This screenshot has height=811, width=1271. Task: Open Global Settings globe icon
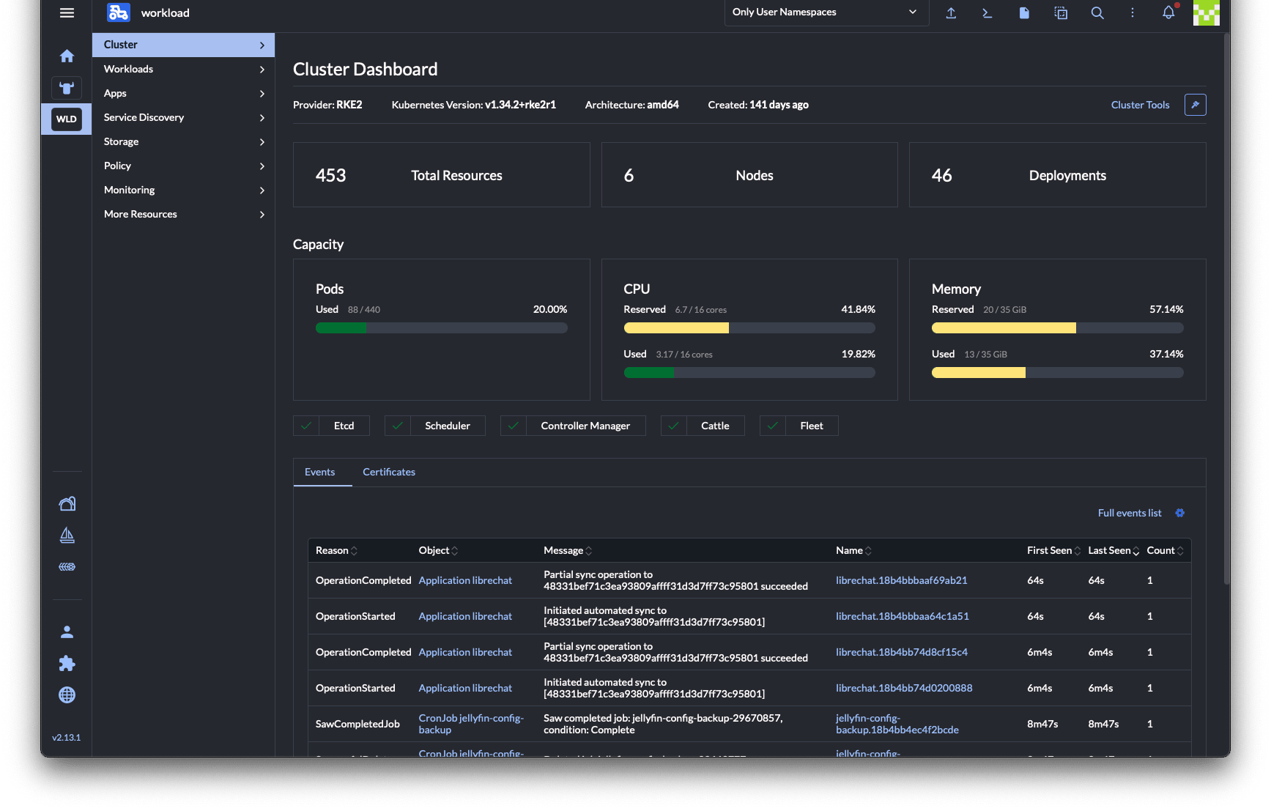click(67, 695)
